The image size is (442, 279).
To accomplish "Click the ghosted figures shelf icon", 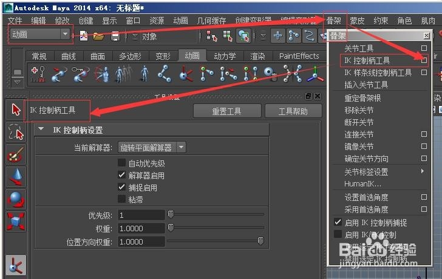I will 123,74.
